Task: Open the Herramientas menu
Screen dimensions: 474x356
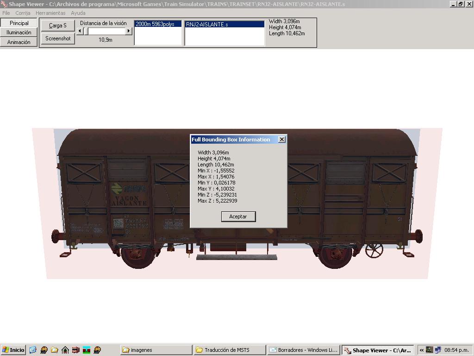Action: click(50, 13)
